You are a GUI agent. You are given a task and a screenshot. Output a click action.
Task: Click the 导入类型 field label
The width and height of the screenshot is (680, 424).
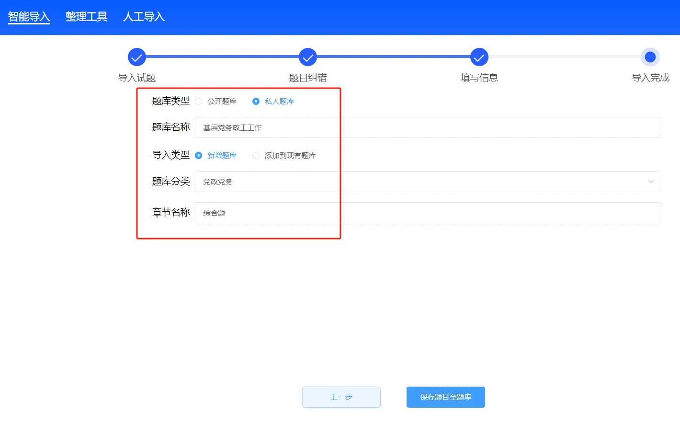tap(171, 155)
